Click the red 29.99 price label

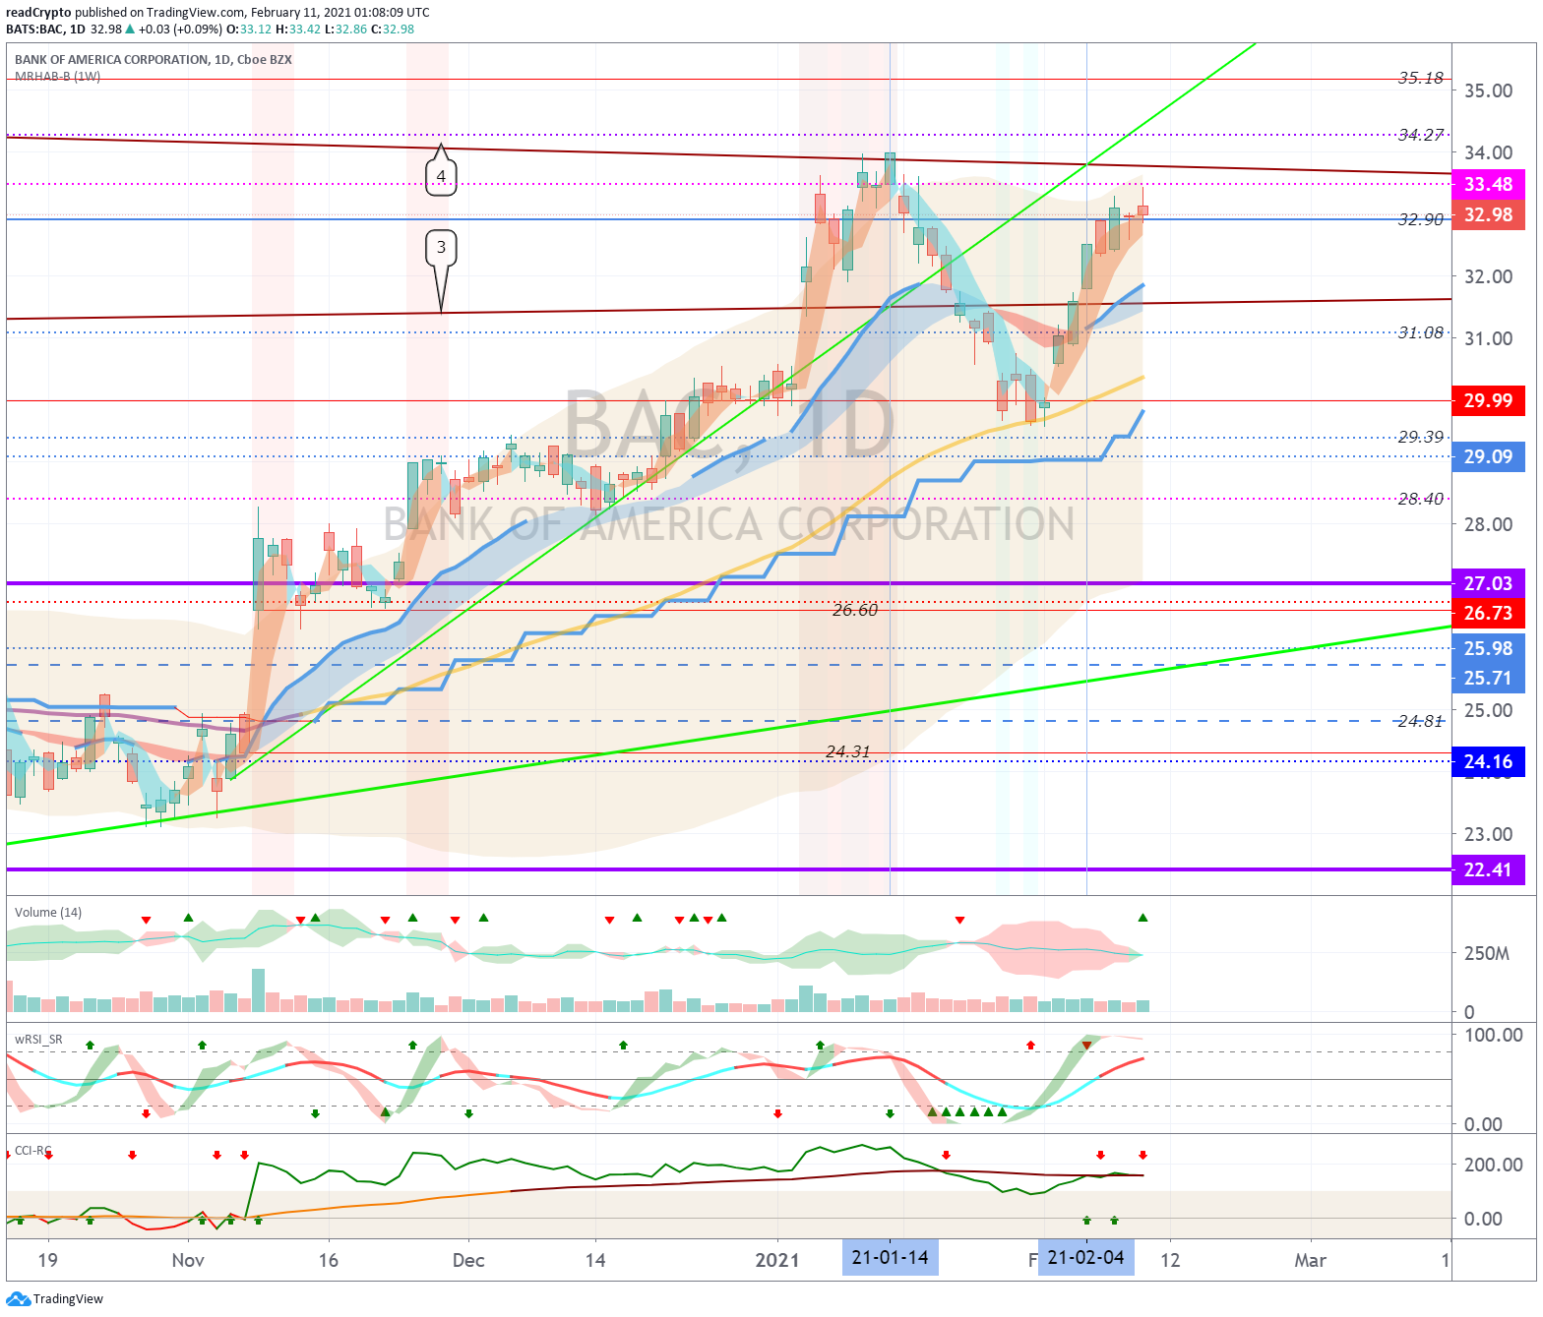point(1488,400)
